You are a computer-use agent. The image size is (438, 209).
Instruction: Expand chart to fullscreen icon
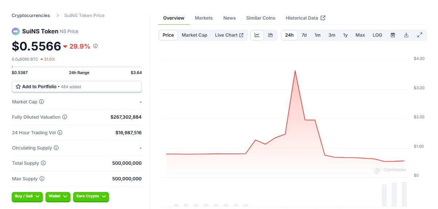point(419,35)
